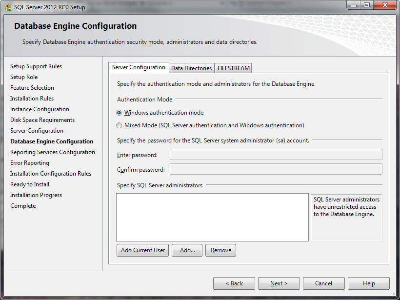Click the Installation Rules step

click(32, 99)
